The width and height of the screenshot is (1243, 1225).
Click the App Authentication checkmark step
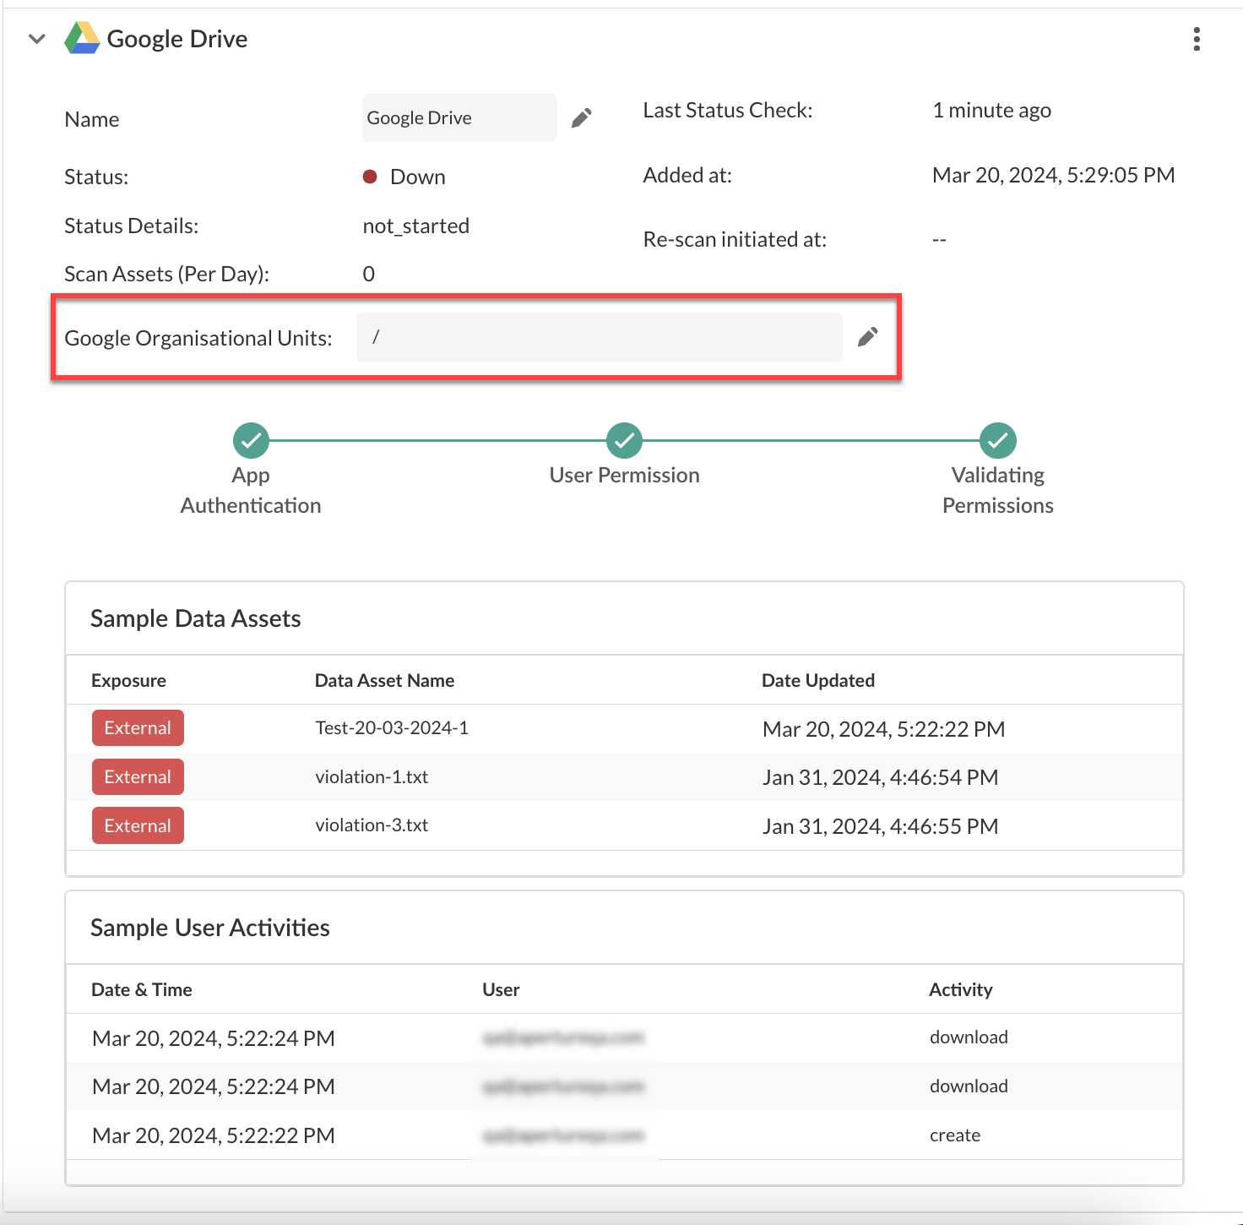coord(251,440)
